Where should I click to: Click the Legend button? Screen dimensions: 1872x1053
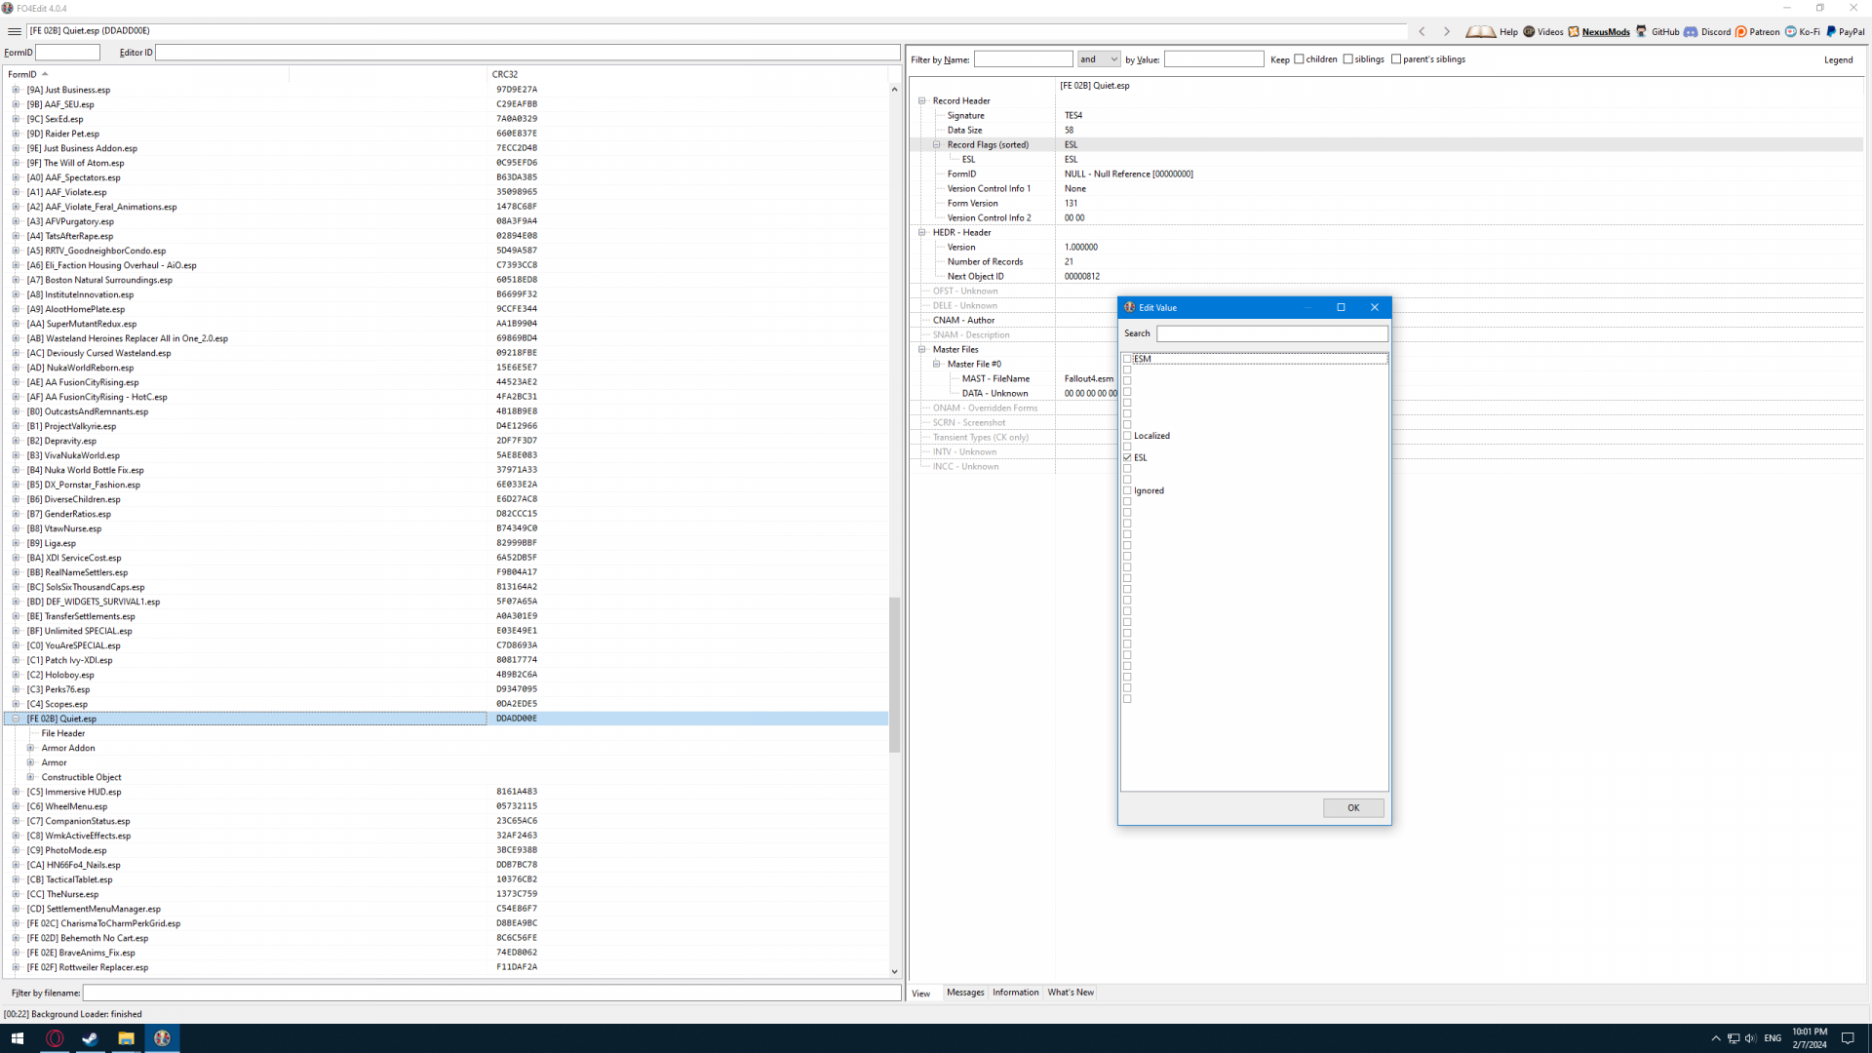pos(1838,59)
